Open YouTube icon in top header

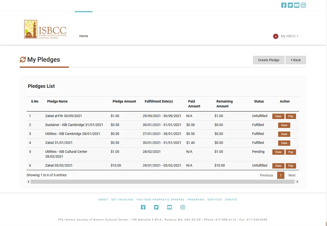click(x=297, y=5)
